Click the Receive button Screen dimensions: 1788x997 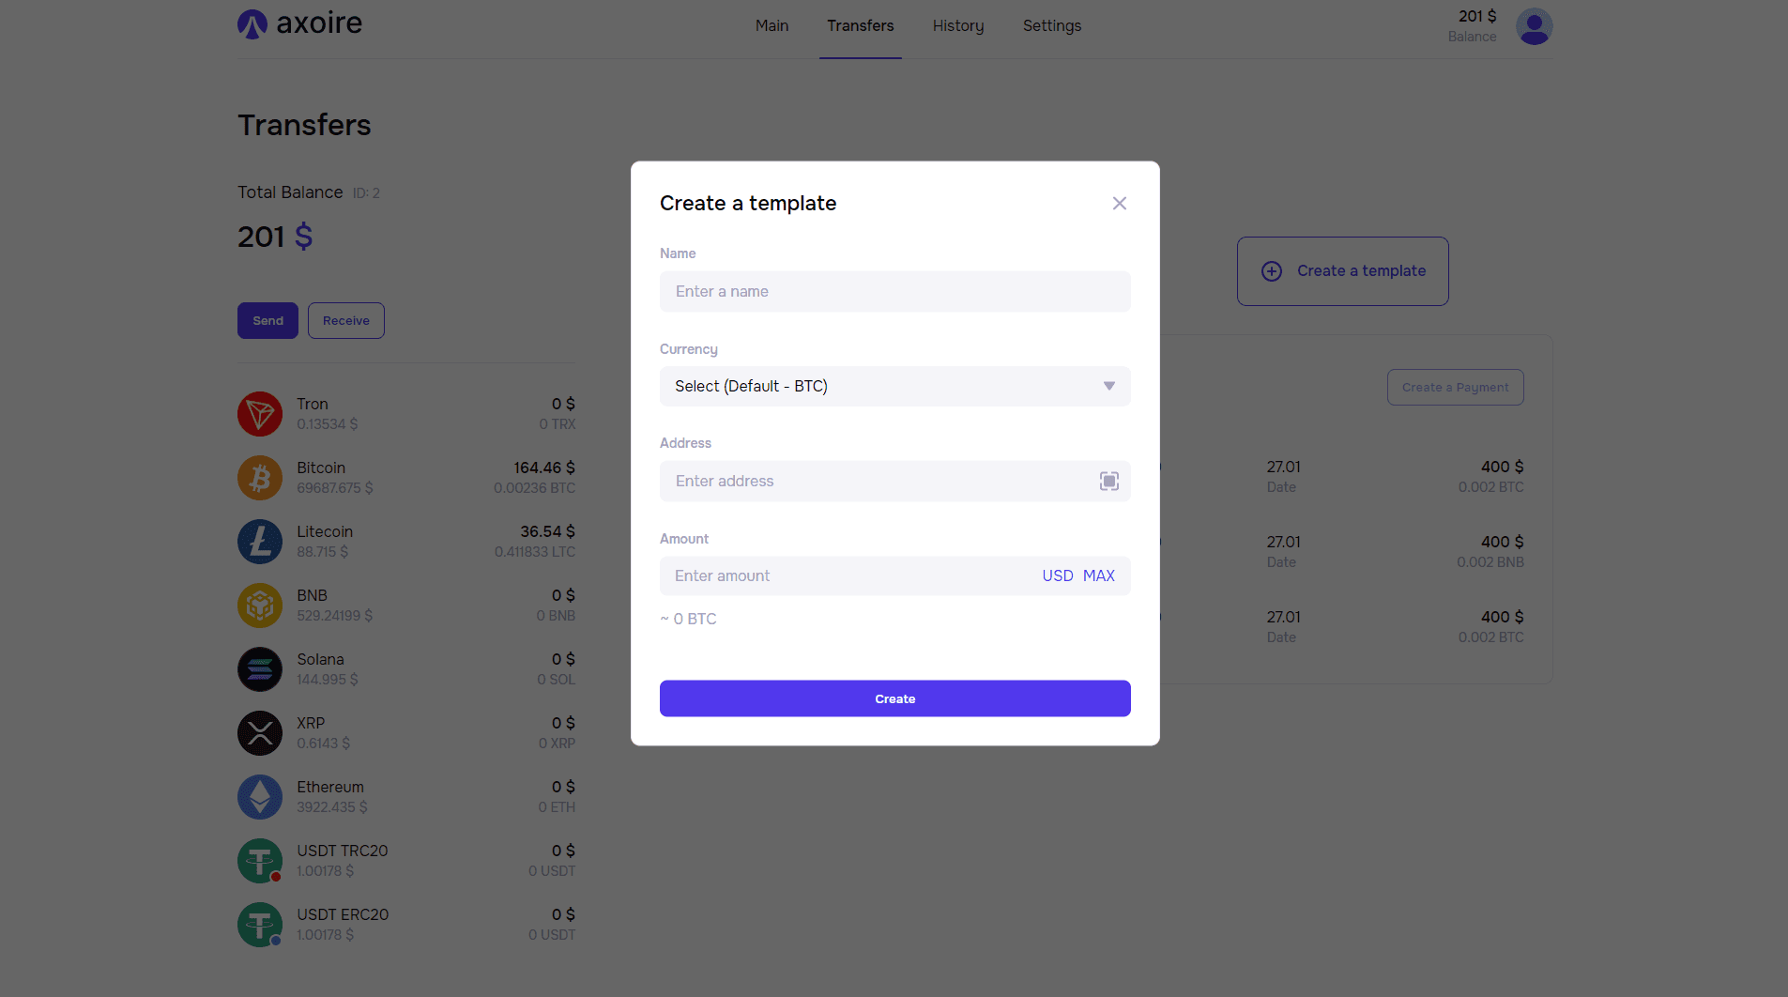[346, 321]
